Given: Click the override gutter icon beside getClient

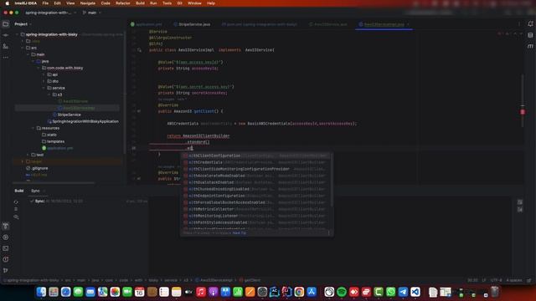Looking at the screenshot, I should pyautogui.click(x=139, y=111).
